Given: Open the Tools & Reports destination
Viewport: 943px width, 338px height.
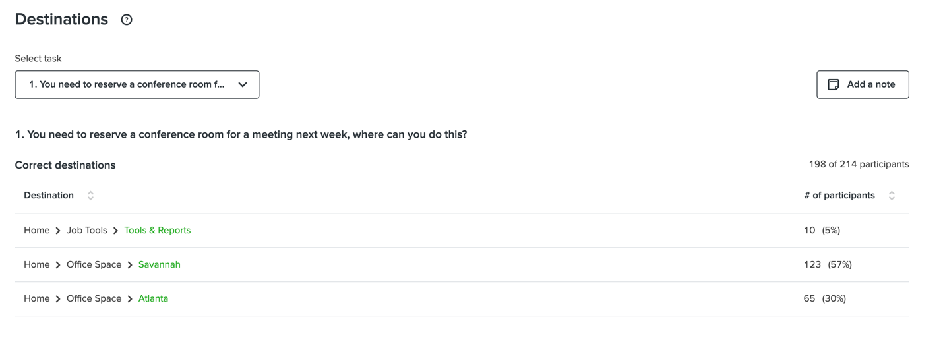Looking at the screenshot, I should click(x=158, y=231).
